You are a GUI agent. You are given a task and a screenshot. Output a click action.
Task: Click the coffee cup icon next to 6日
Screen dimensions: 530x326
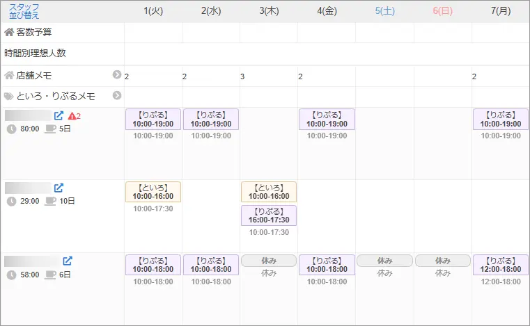click(x=50, y=275)
